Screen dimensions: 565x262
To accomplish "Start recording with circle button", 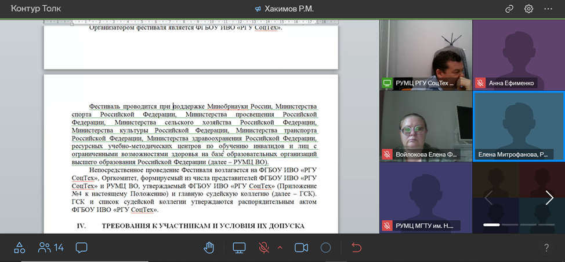I will [x=326, y=248].
